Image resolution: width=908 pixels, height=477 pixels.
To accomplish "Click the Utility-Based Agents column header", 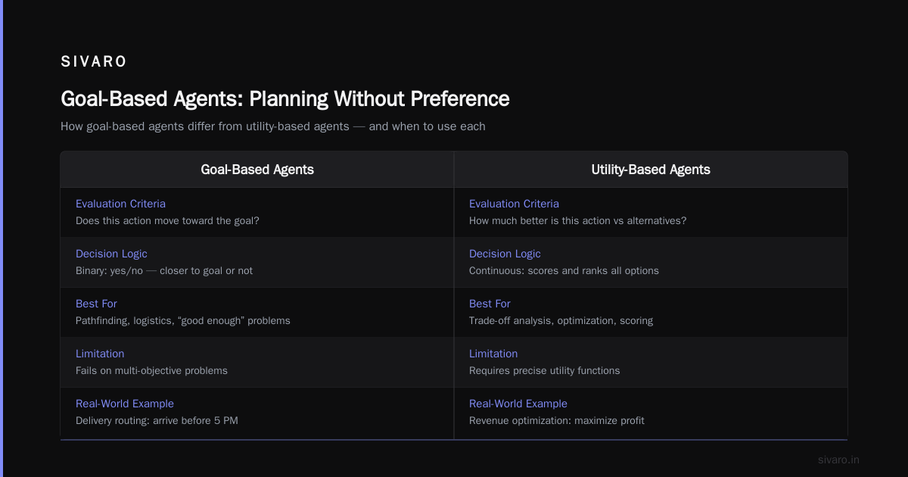I will click(651, 170).
